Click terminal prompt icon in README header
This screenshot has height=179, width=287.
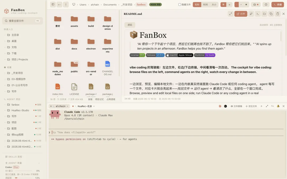tap(258, 14)
